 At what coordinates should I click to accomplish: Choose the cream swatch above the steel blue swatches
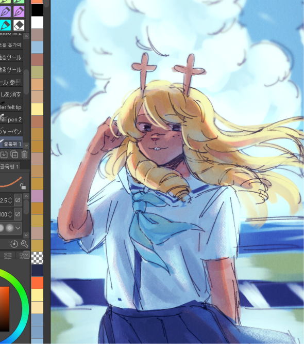[37, 307]
